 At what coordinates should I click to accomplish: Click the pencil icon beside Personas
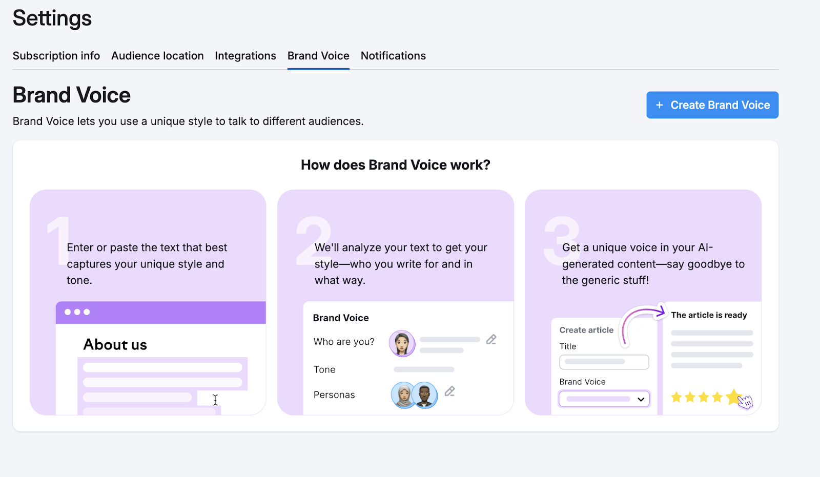coord(449,391)
